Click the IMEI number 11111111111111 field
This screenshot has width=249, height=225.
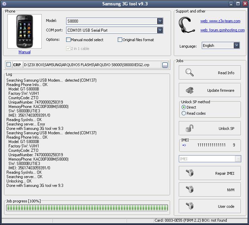211,145
